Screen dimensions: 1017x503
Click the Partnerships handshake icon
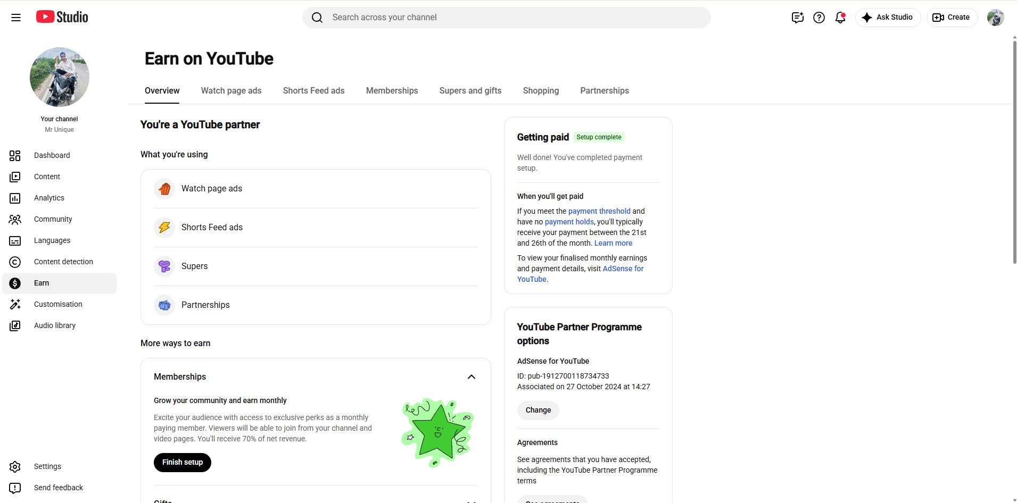(x=164, y=305)
